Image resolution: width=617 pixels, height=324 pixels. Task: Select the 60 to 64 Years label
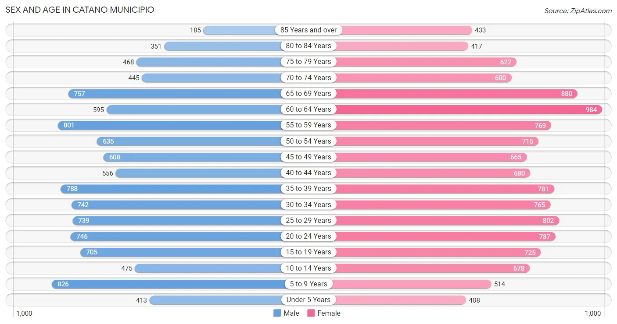(x=308, y=109)
